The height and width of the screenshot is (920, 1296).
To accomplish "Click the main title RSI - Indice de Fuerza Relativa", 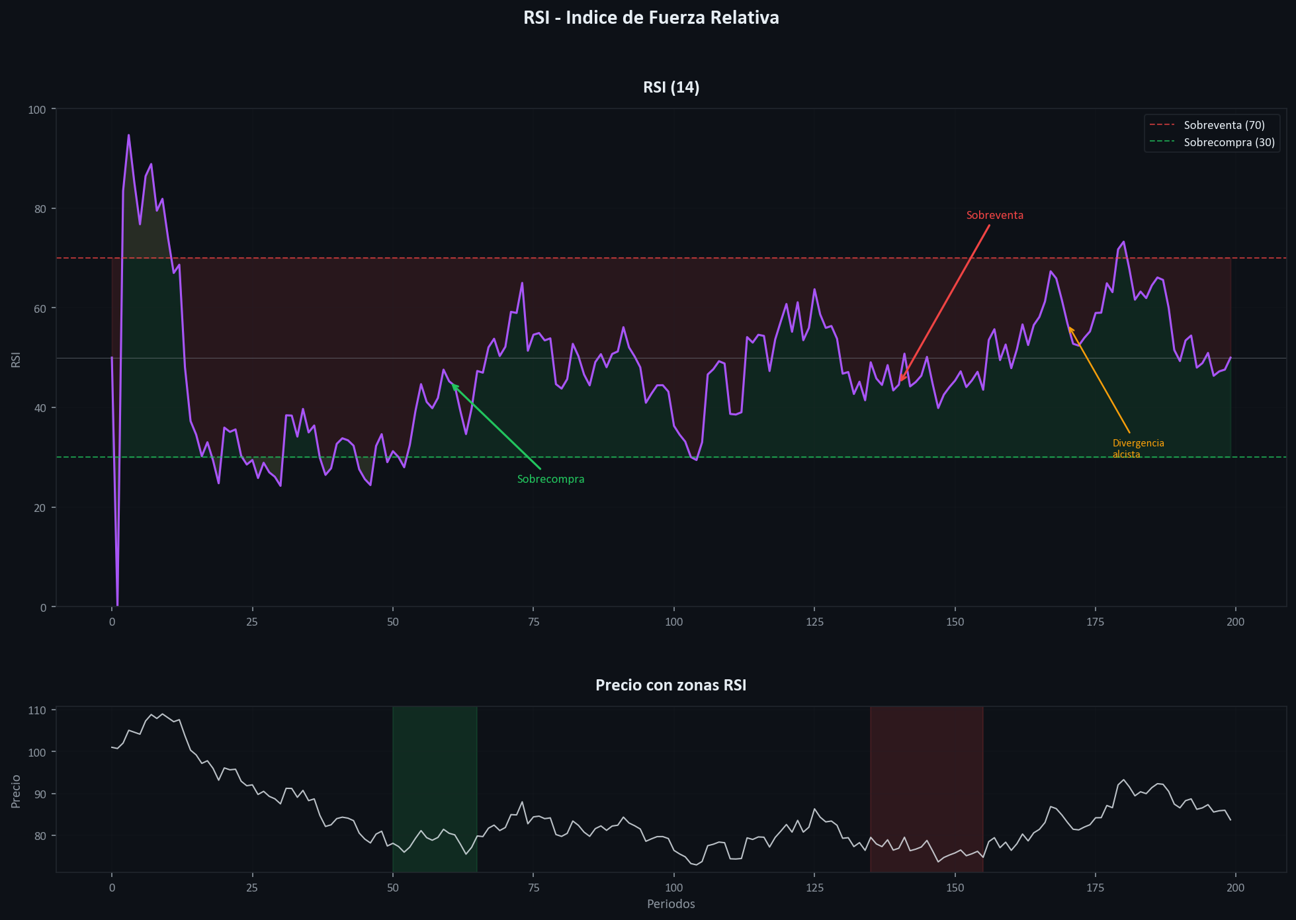I will coord(651,18).
